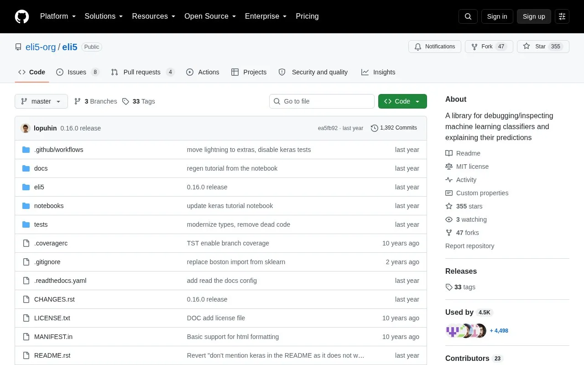Click the Go to file search field
The height and width of the screenshot is (365, 584).
322,101
